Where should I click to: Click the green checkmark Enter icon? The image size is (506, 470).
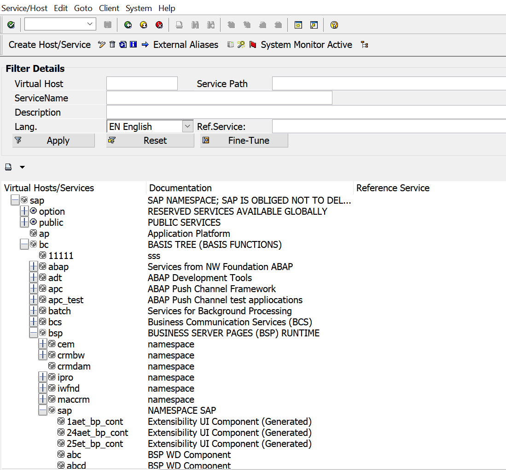click(11, 25)
